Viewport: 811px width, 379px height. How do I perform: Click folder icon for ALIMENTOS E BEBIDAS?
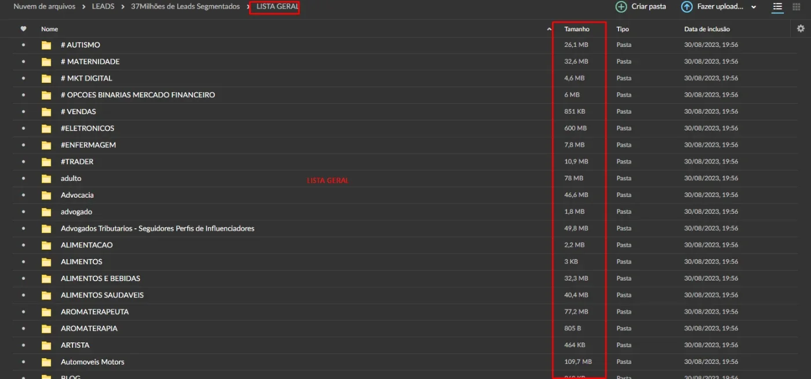(x=46, y=279)
